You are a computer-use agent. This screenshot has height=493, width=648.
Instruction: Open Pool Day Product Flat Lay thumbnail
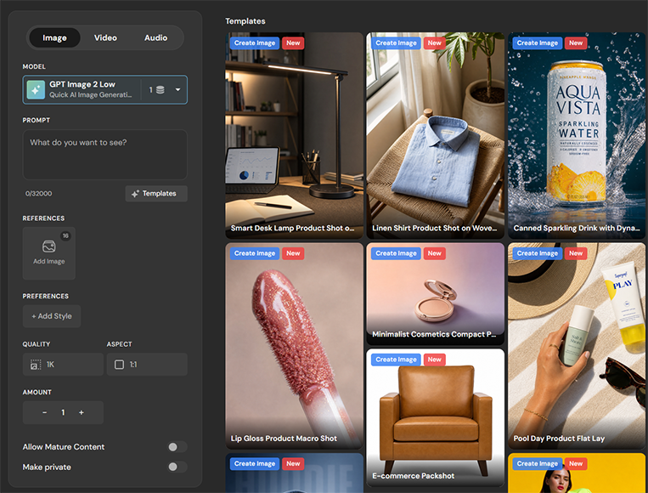point(577,346)
